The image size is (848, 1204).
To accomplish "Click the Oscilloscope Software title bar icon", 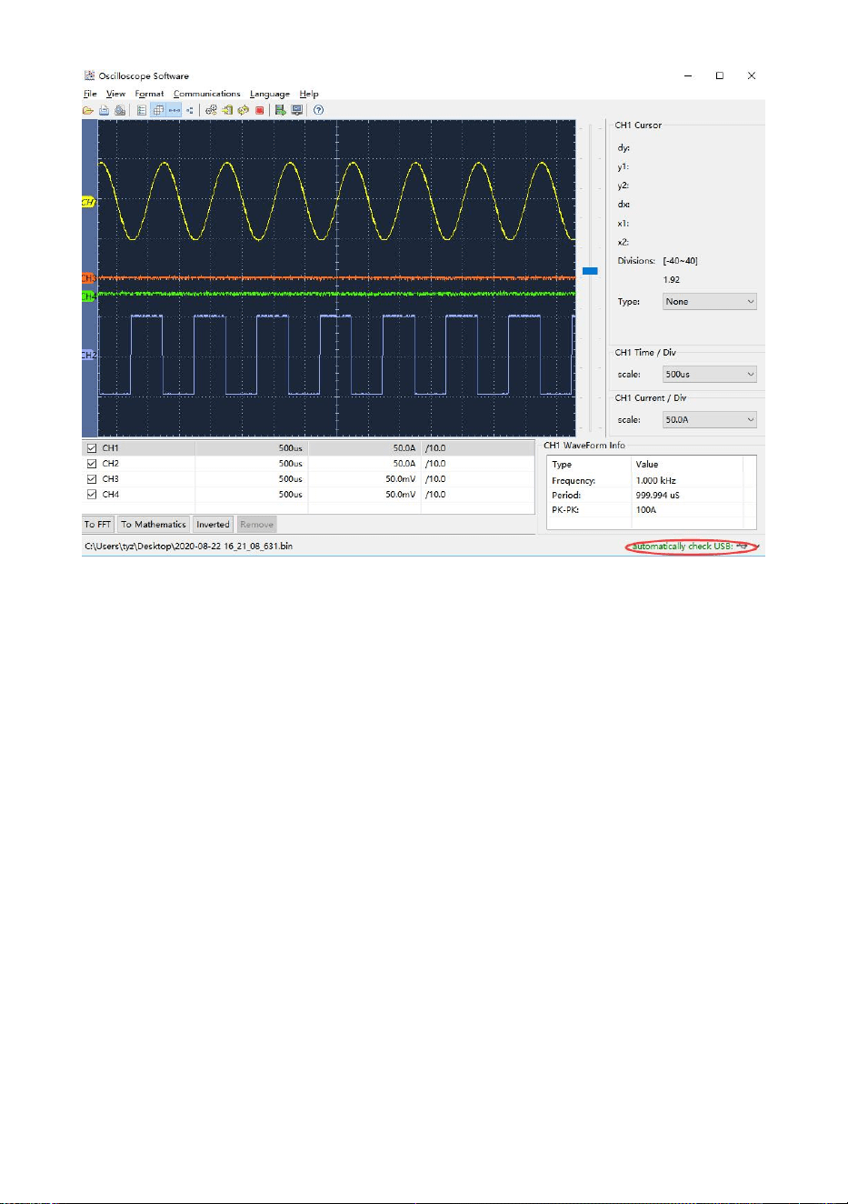I will pos(89,75).
